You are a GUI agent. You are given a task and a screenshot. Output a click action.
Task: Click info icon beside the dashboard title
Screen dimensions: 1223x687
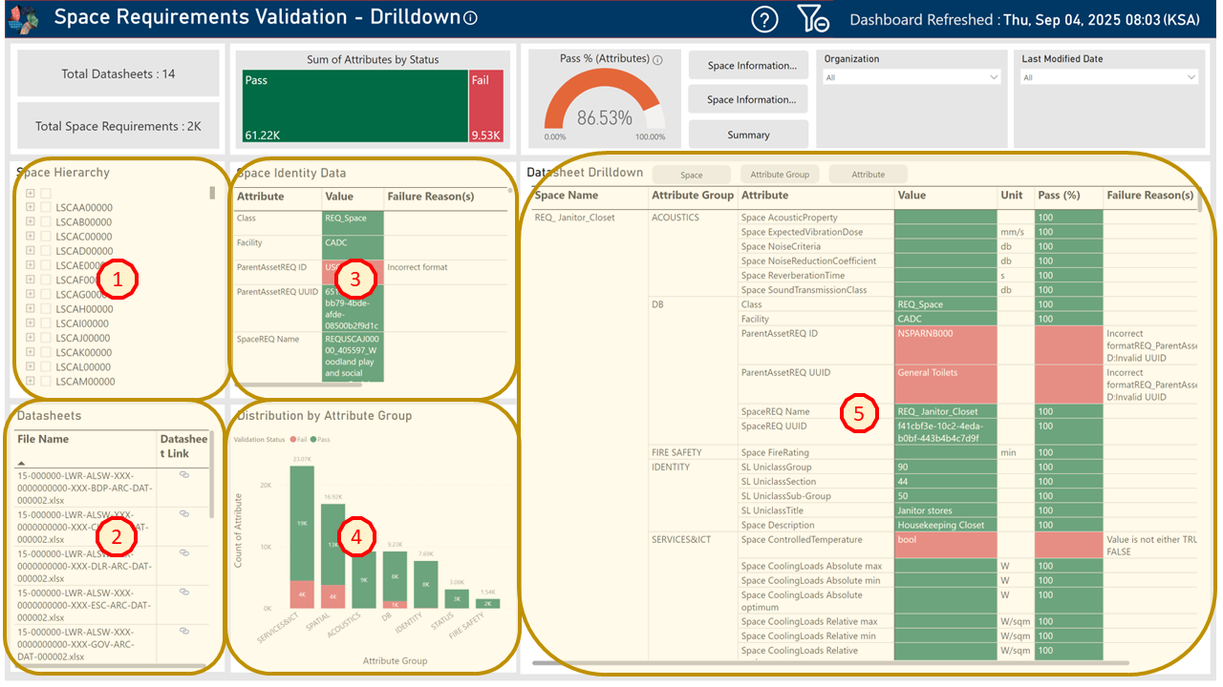pos(470,18)
